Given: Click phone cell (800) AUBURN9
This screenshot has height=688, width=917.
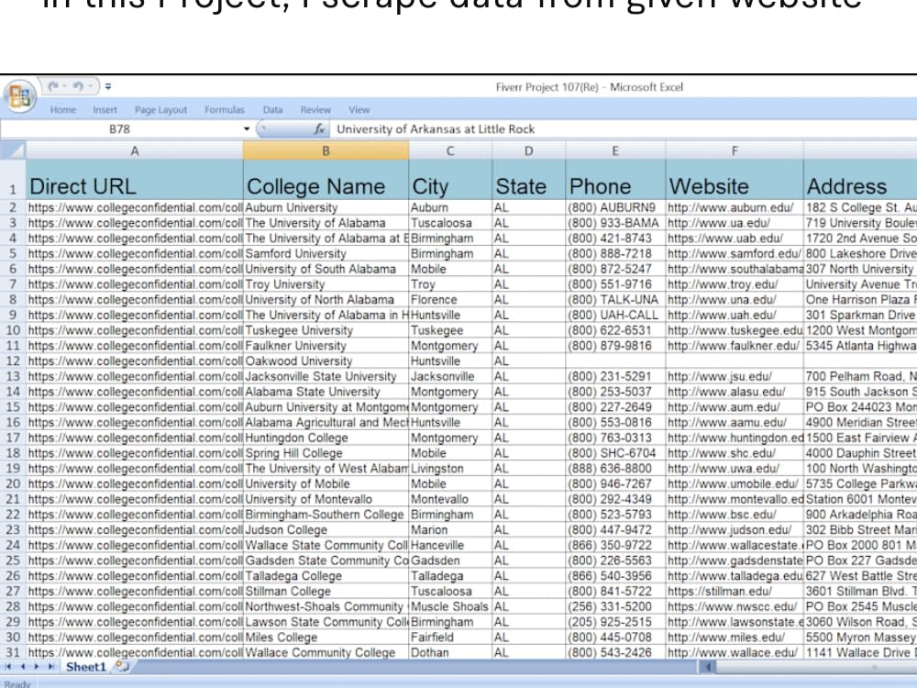Looking at the screenshot, I should [615, 207].
